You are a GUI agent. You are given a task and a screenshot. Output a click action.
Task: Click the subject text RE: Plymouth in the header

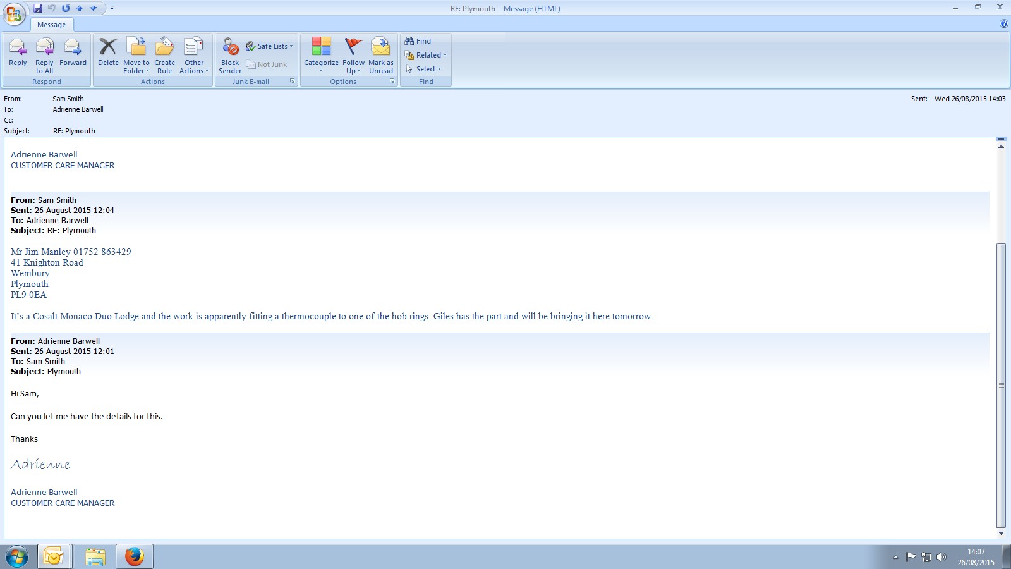74,131
